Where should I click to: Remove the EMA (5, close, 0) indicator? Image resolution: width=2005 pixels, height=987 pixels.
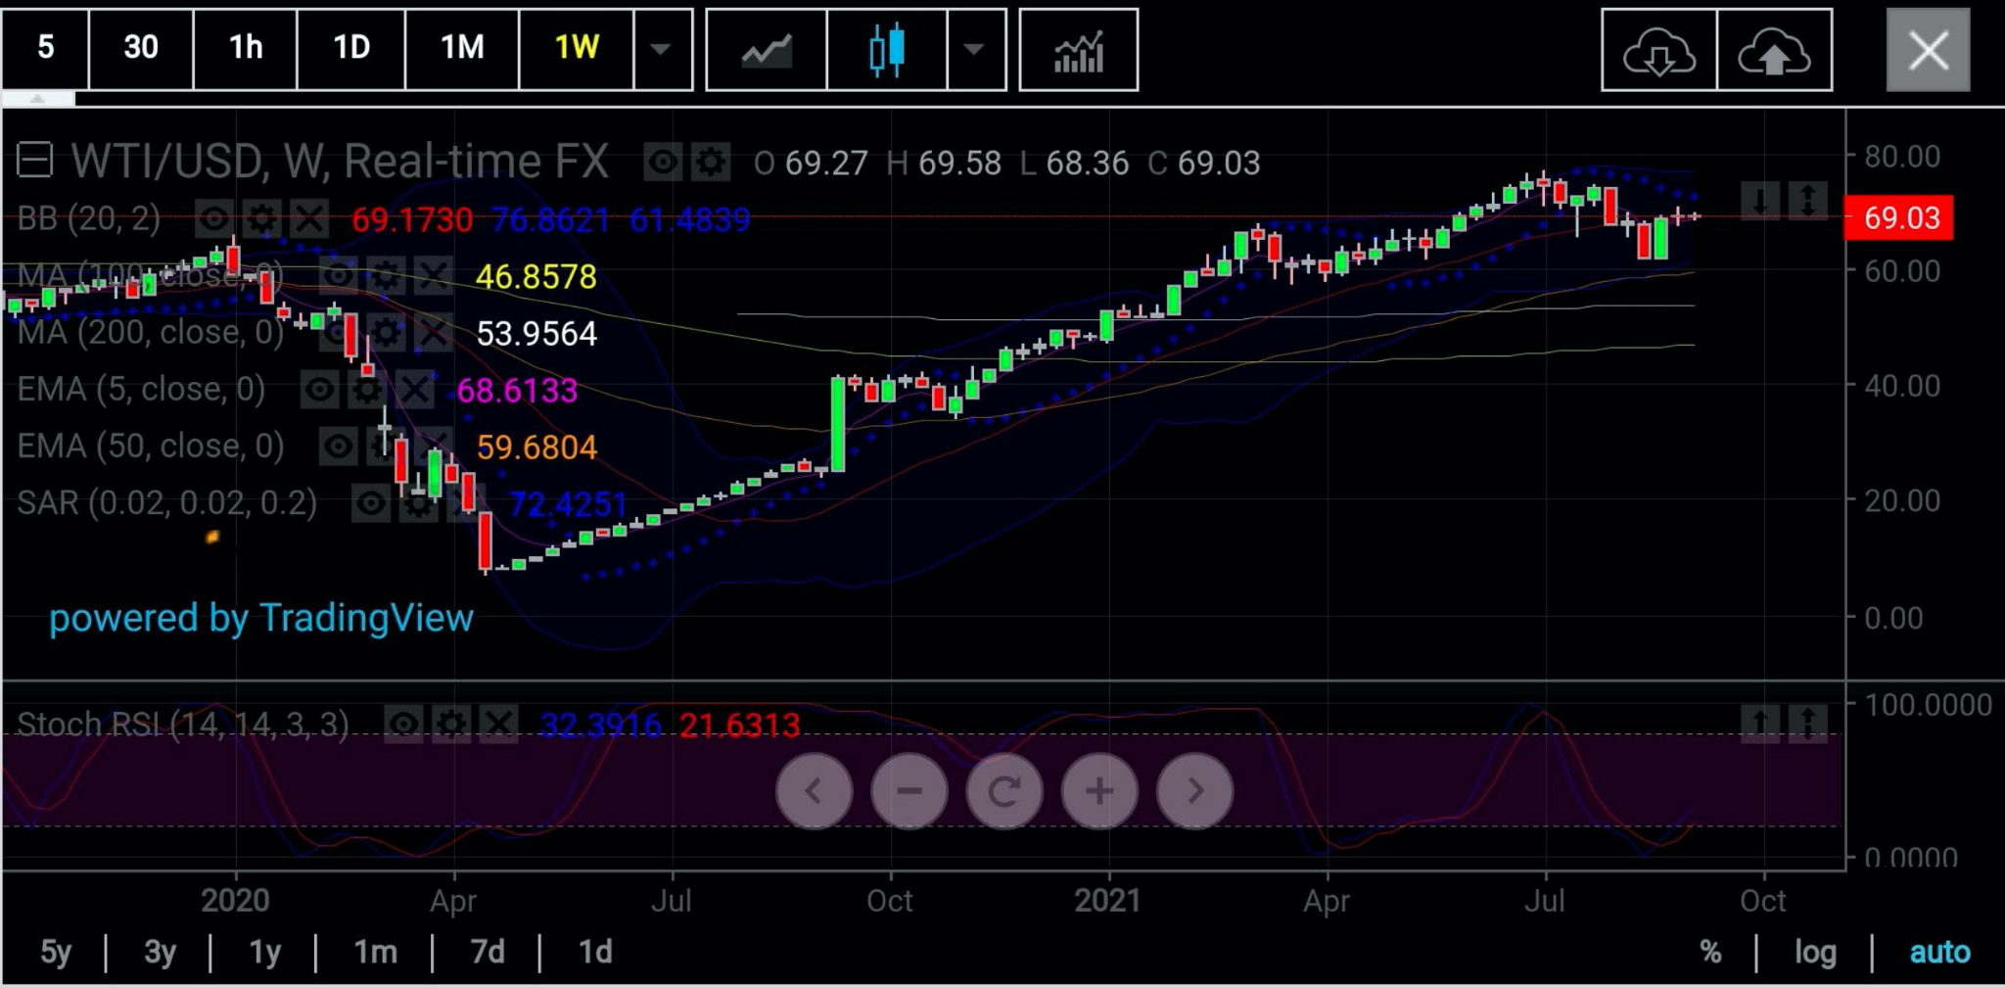415,391
